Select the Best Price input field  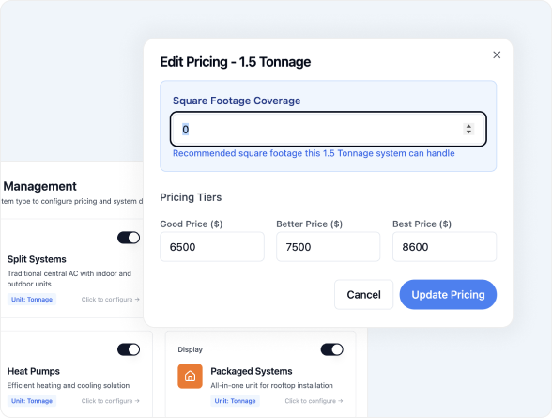(444, 247)
